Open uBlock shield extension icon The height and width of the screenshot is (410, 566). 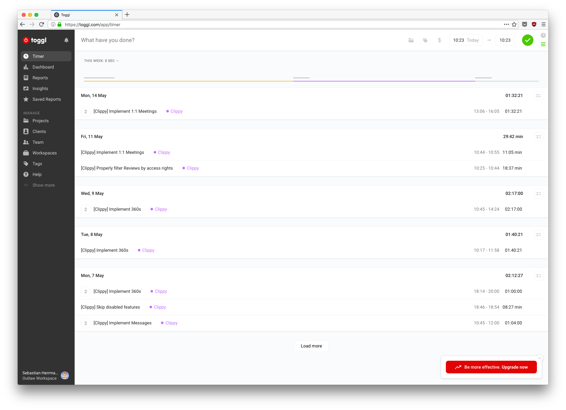pos(534,24)
